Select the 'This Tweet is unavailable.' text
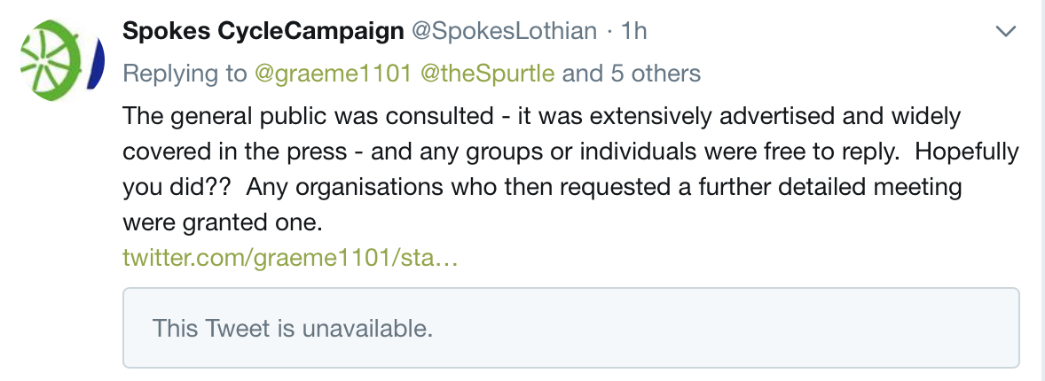This screenshot has height=381, width=1045. pos(293,329)
